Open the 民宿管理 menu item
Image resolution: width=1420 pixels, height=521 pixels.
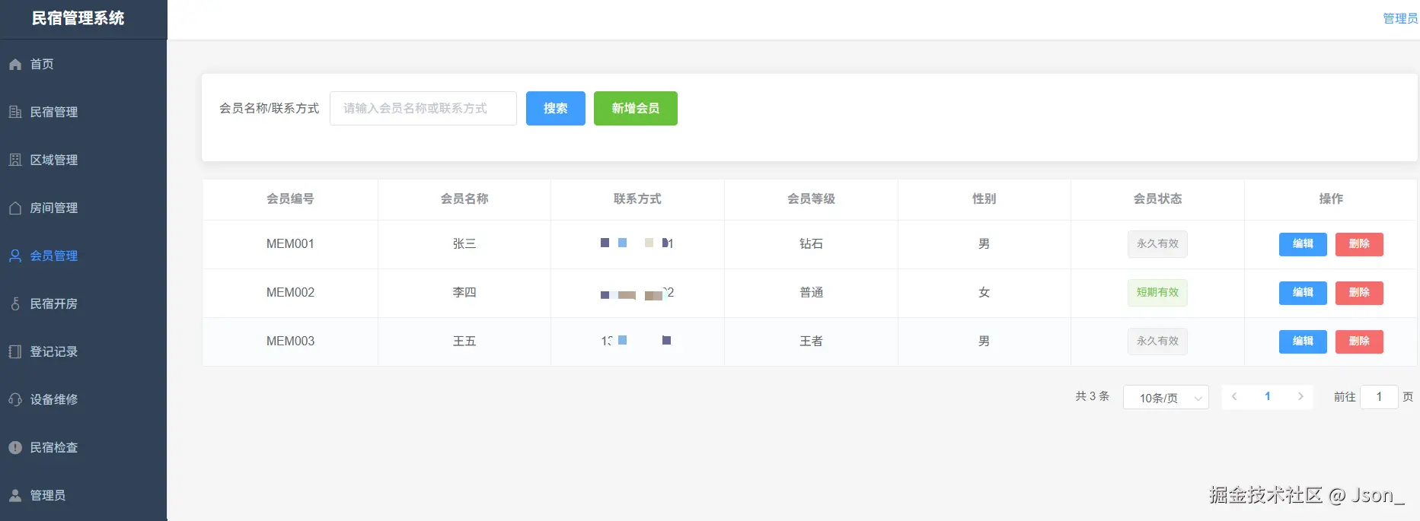click(x=83, y=113)
